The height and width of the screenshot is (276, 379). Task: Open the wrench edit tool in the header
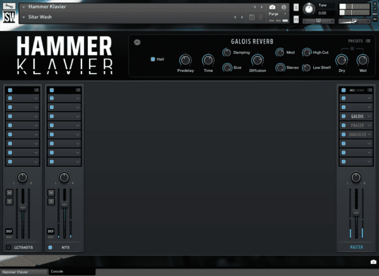(9, 6)
